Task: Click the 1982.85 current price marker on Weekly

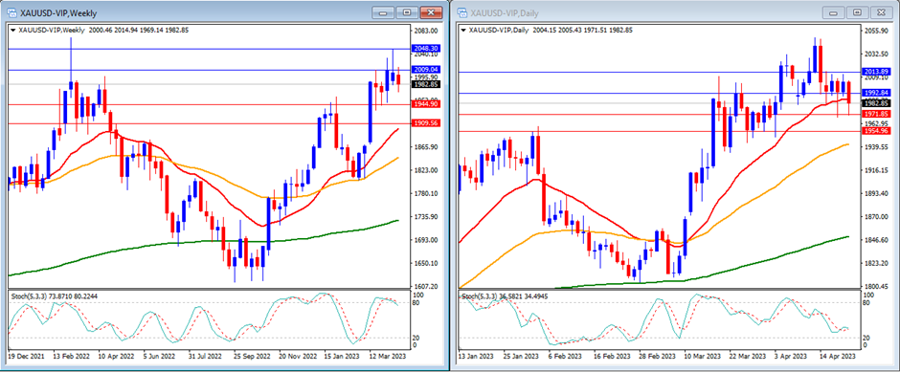Action: pyautogui.click(x=426, y=84)
